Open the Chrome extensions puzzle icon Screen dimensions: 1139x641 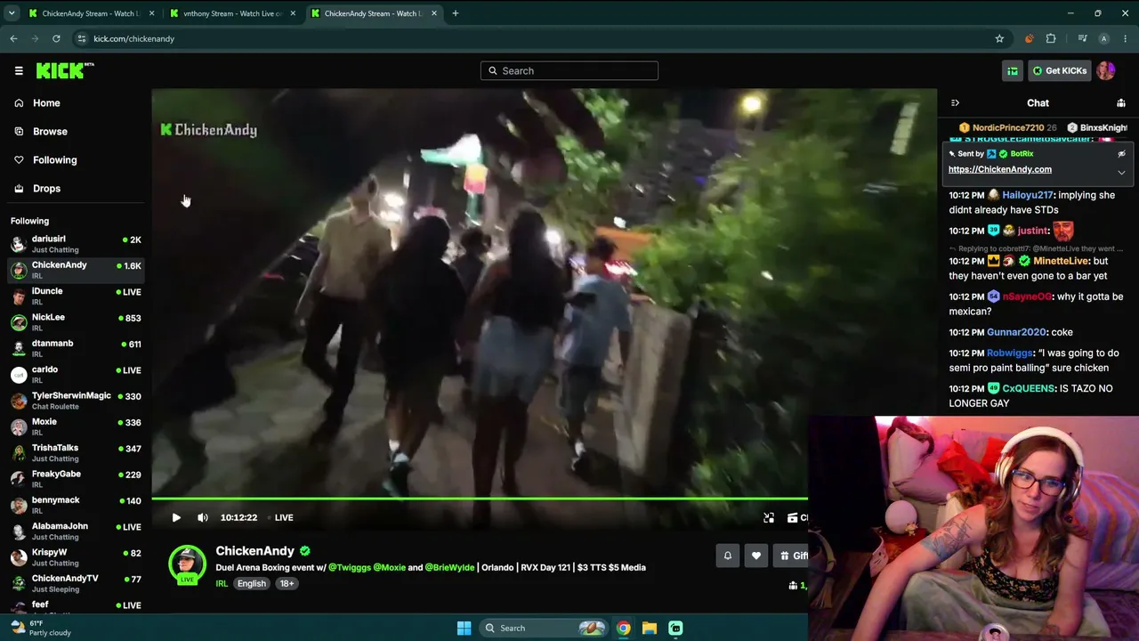1051,38
